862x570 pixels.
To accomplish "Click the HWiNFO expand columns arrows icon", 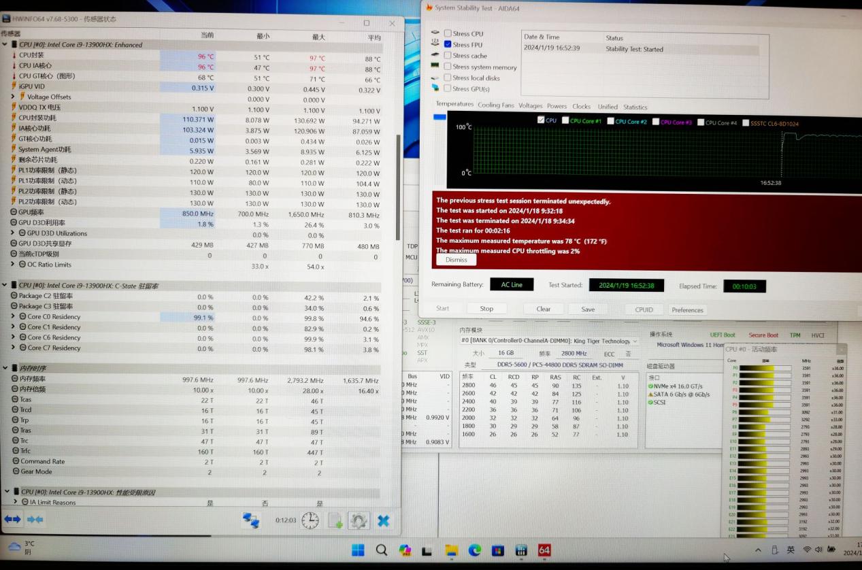I will (x=12, y=519).
